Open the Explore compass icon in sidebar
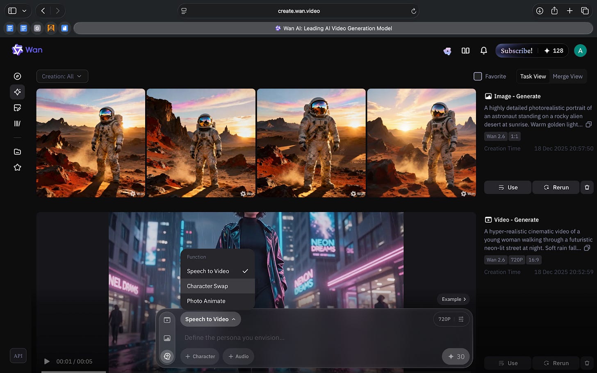 [17, 76]
